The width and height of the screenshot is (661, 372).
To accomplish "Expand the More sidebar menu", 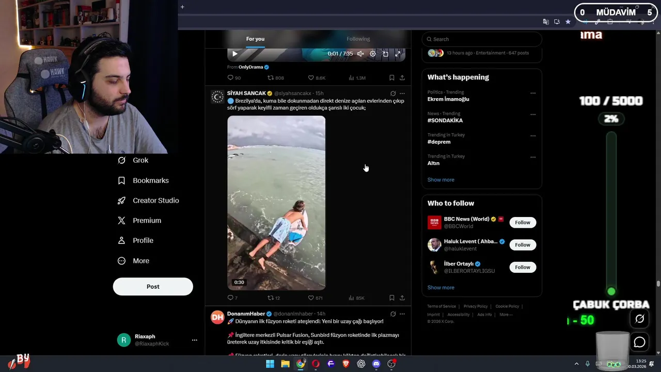I will coord(134,261).
